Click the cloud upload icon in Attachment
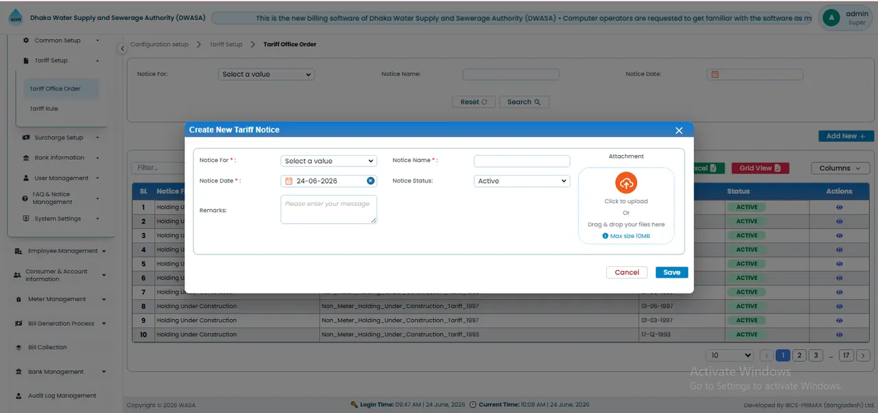Viewport: 878px width, 413px height. click(x=626, y=183)
